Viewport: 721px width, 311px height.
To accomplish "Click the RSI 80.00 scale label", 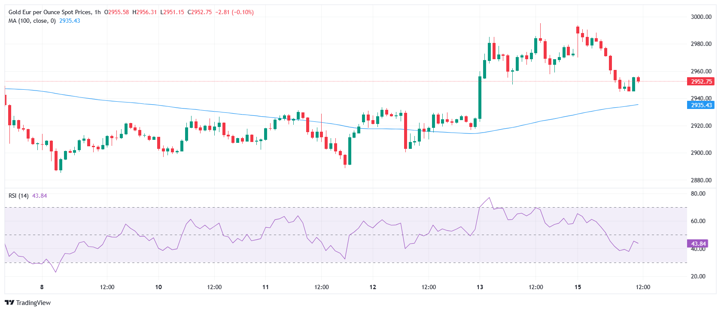I will (x=698, y=193).
